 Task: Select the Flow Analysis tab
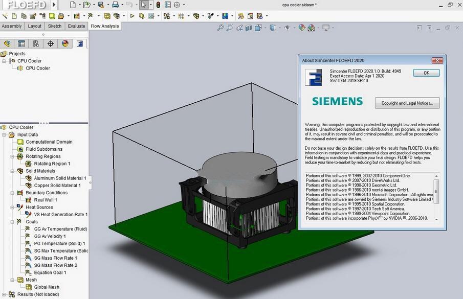[x=105, y=26]
